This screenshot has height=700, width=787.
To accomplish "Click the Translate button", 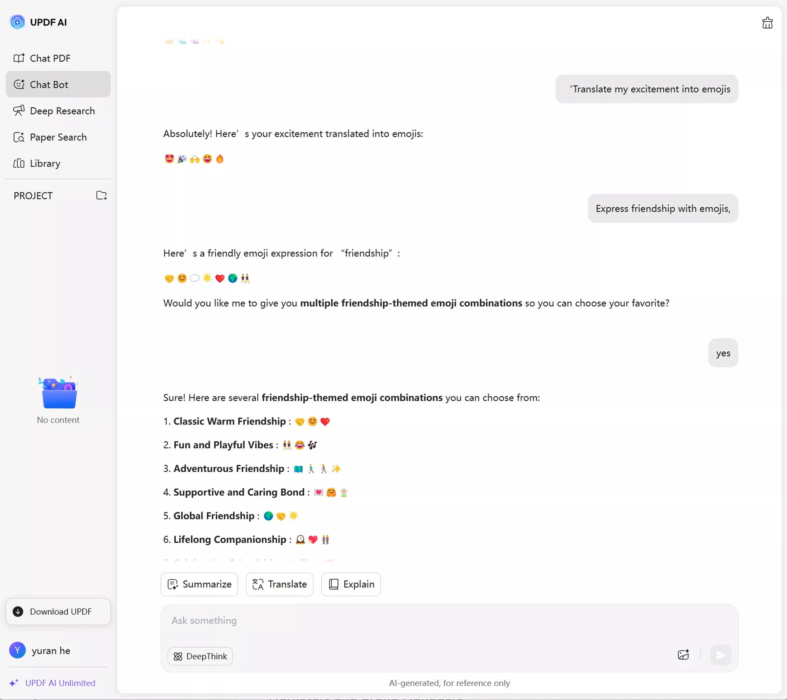I will (x=279, y=584).
